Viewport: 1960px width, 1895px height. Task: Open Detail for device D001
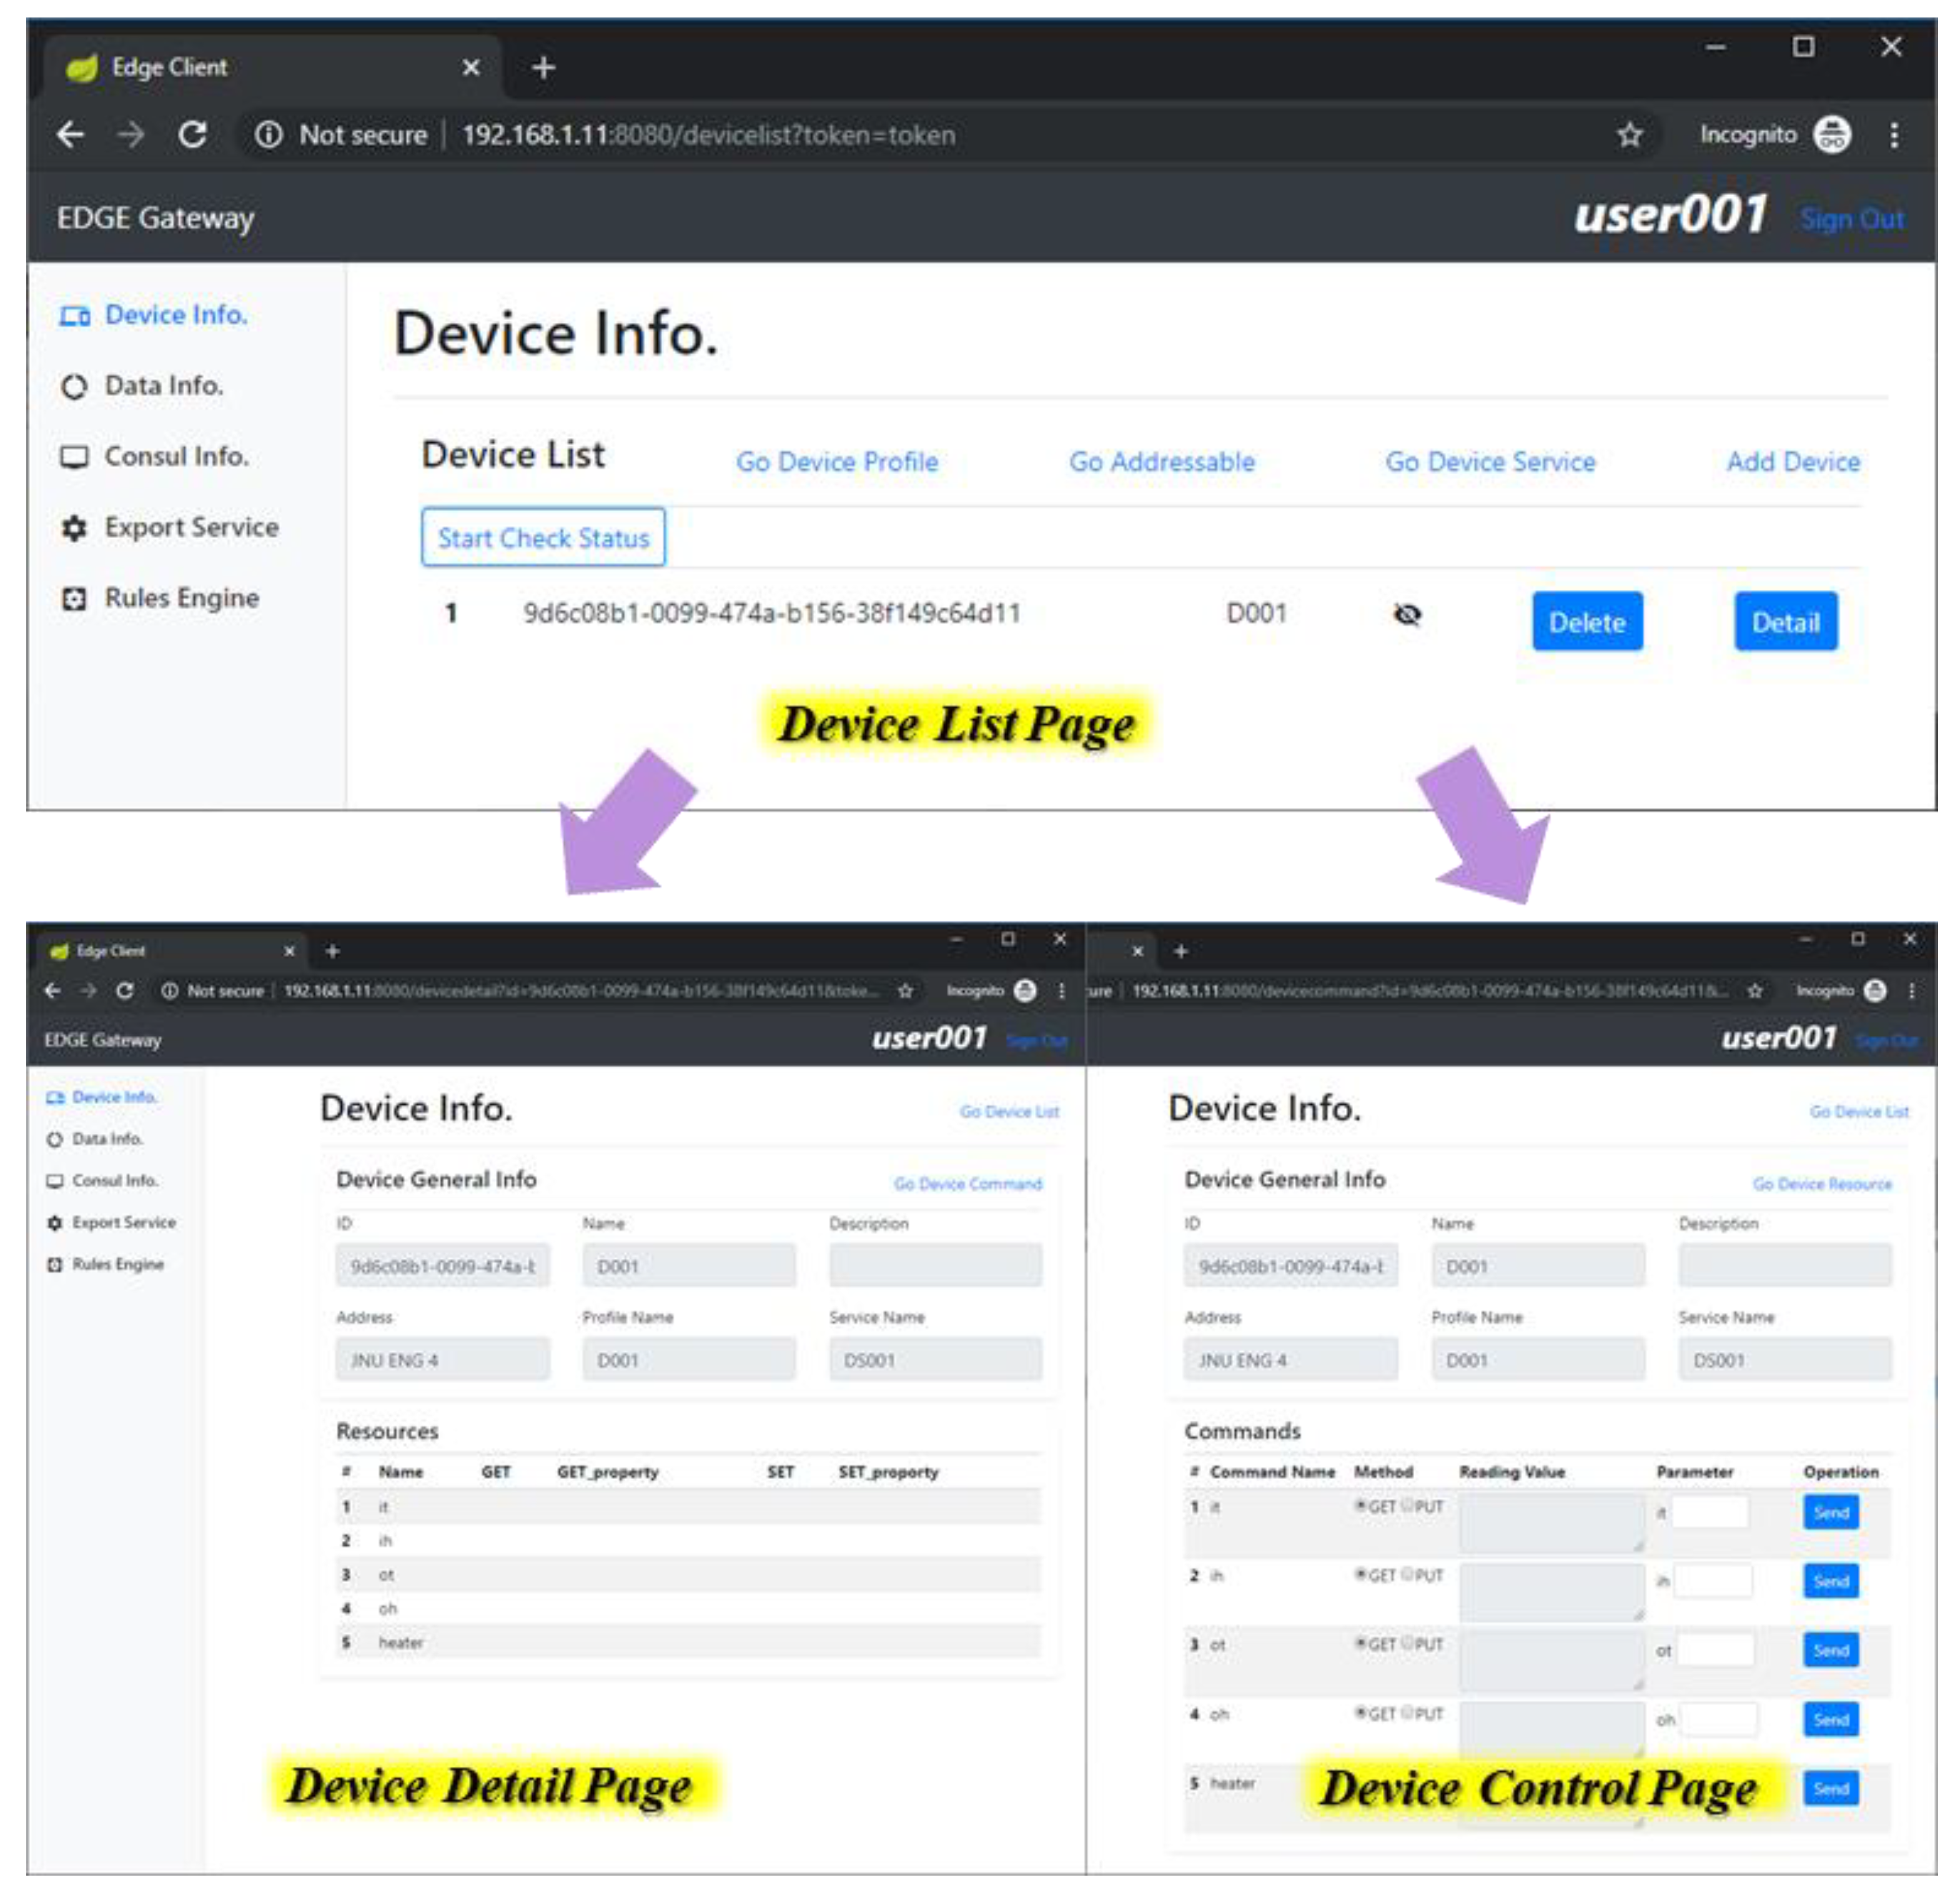(x=1785, y=622)
